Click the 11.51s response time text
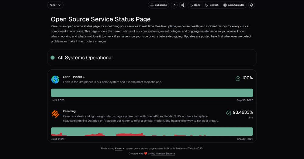The image size is (304, 159). point(250,118)
